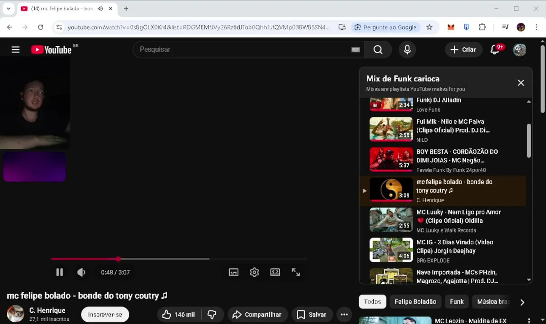This screenshot has height=324, width=546.
Task: Open Chrome profile avatar
Action: click(x=521, y=27)
